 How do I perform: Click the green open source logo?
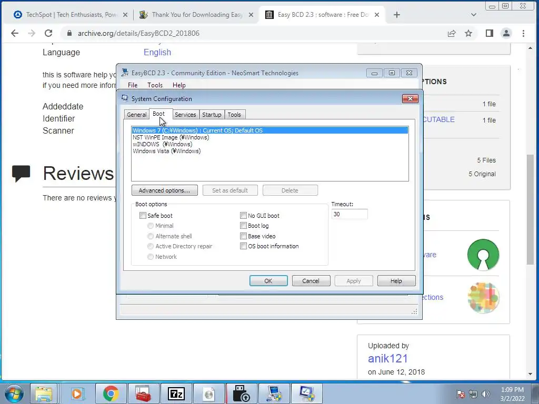483,255
